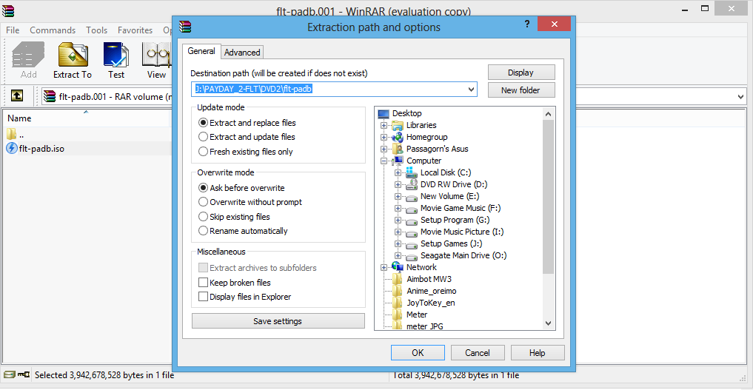The height and width of the screenshot is (390, 753).
Task: Open the Commands menu
Action: 53,30
